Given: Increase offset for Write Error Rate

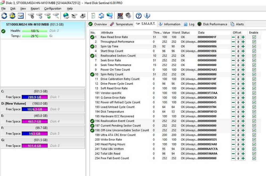Looking at the screenshot, I should click(x=243, y=140).
